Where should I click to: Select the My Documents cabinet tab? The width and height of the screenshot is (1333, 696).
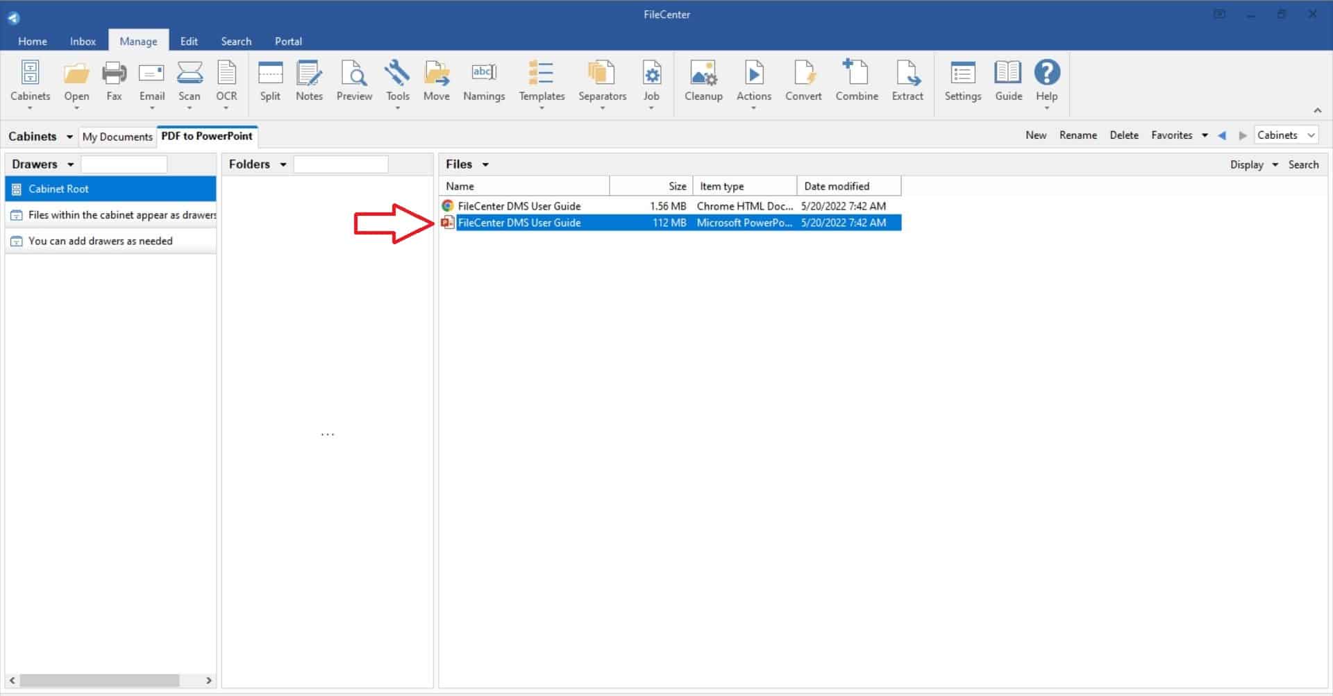coord(117,137)
